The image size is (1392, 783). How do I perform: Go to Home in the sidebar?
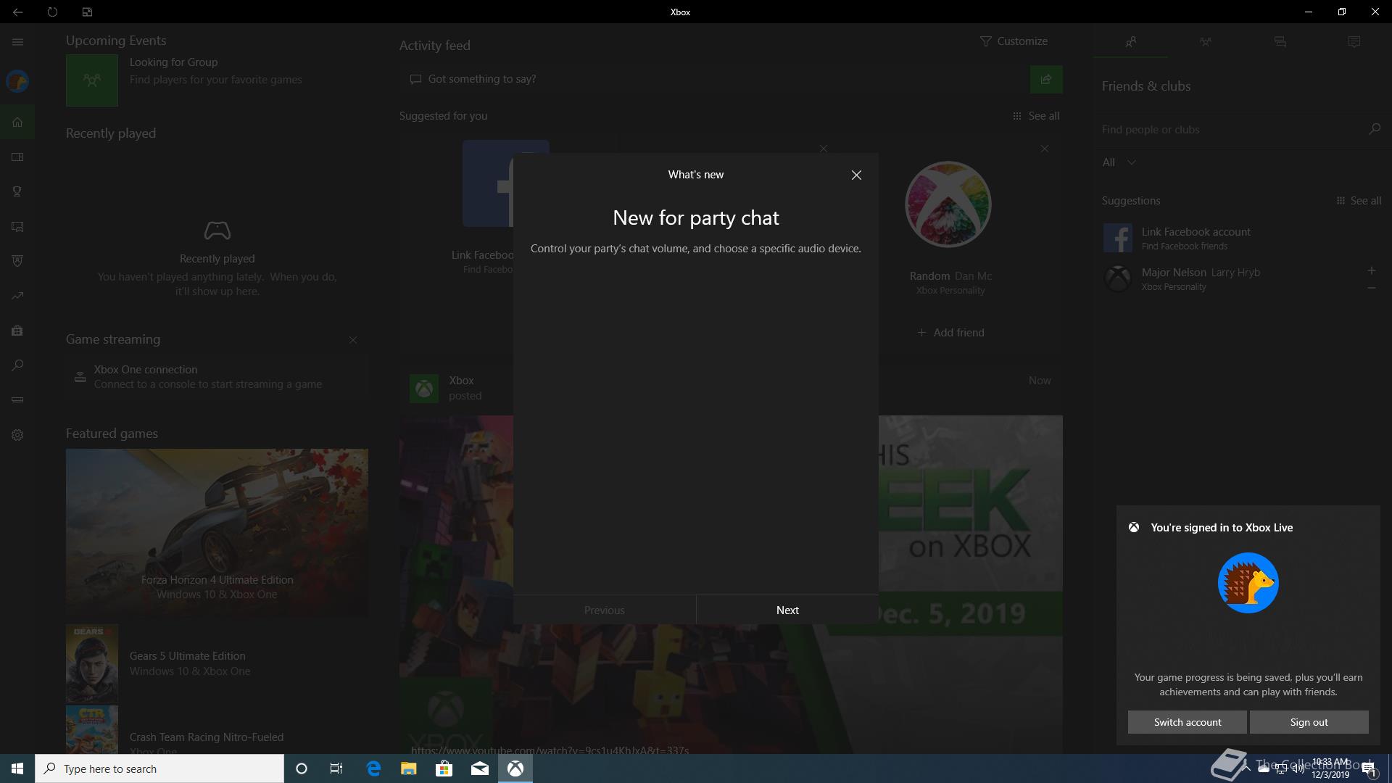(x=17, y=123)
